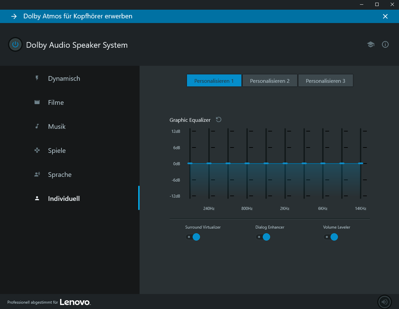This screenshot has height=309, width=399.
Task: Select the Personalisieren 1 tab
Action: (214, 81)
